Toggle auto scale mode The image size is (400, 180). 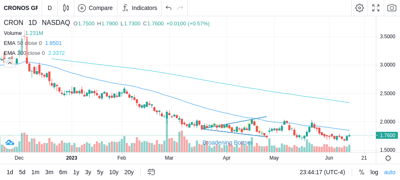(x=390, y=172)
